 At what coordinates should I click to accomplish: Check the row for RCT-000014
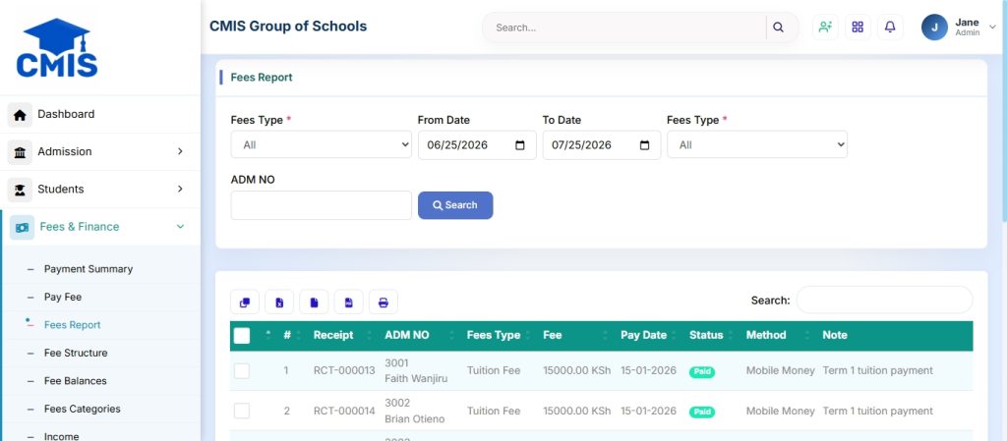click(x=242, y=411)
